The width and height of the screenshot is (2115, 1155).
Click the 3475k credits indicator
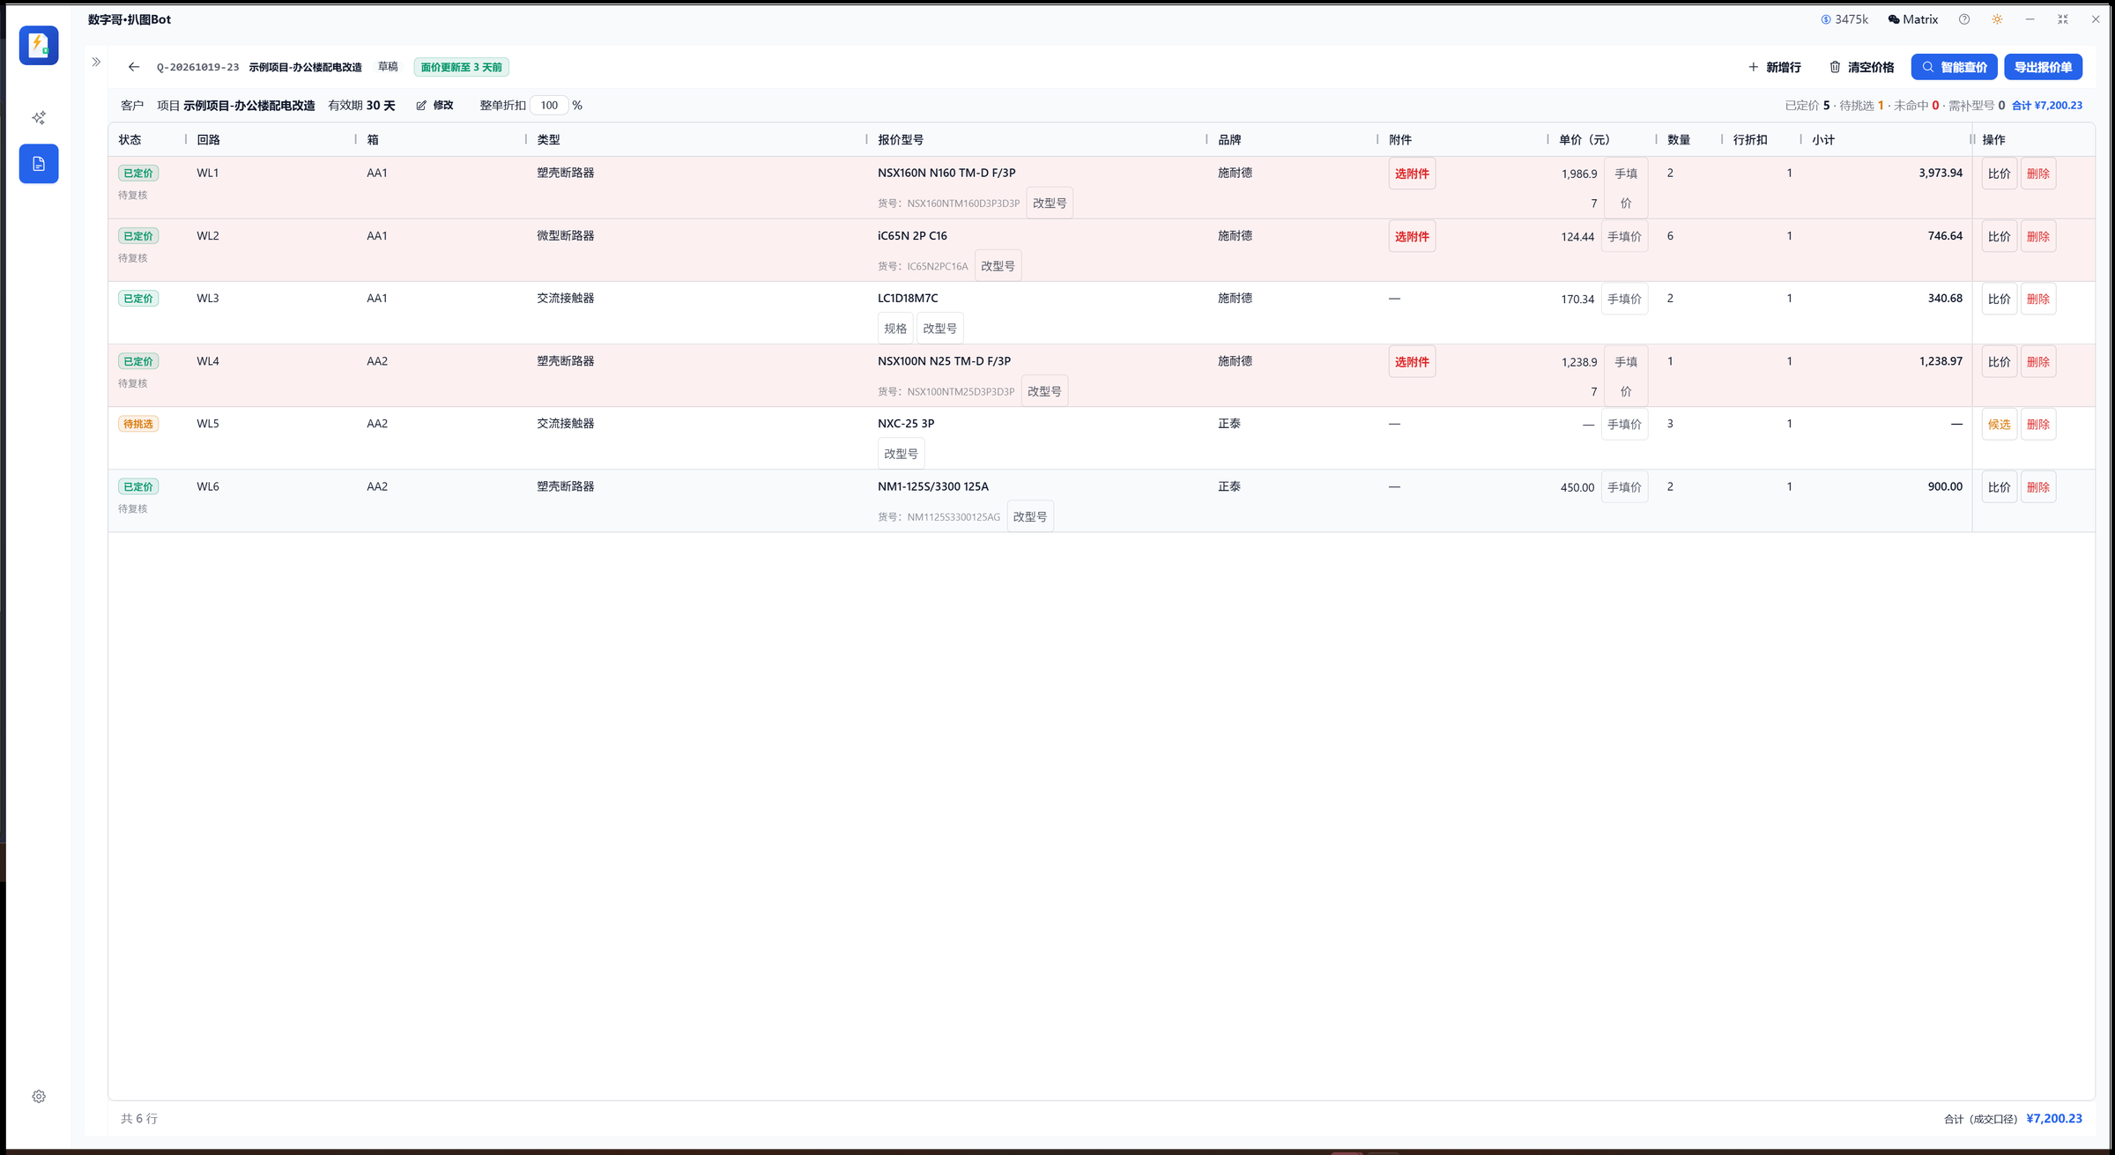coord(1844,19)
